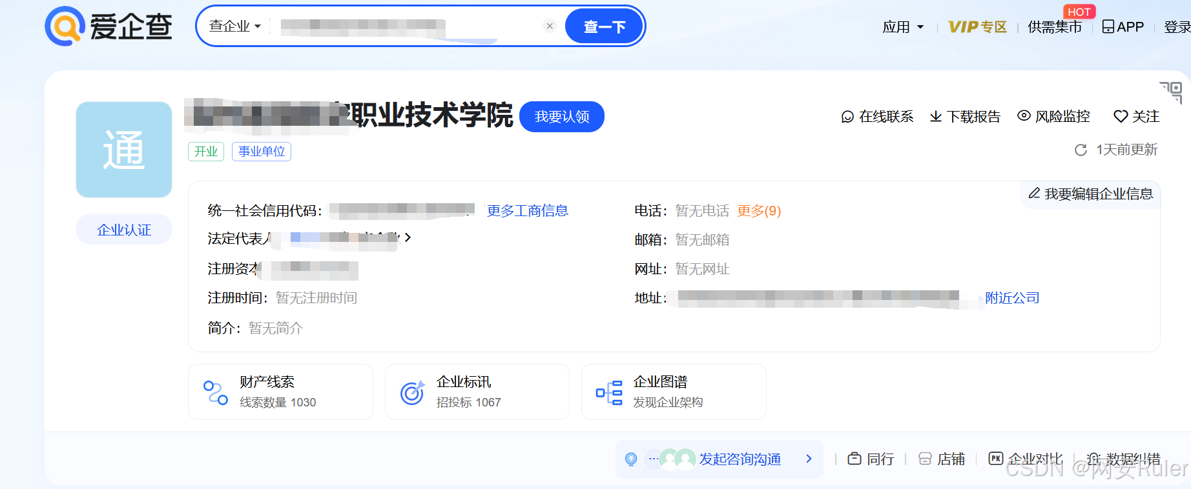This screenshot has height=489, width=1191.
Task: Click 线索数量 1030 text
Action: point(278,403)
